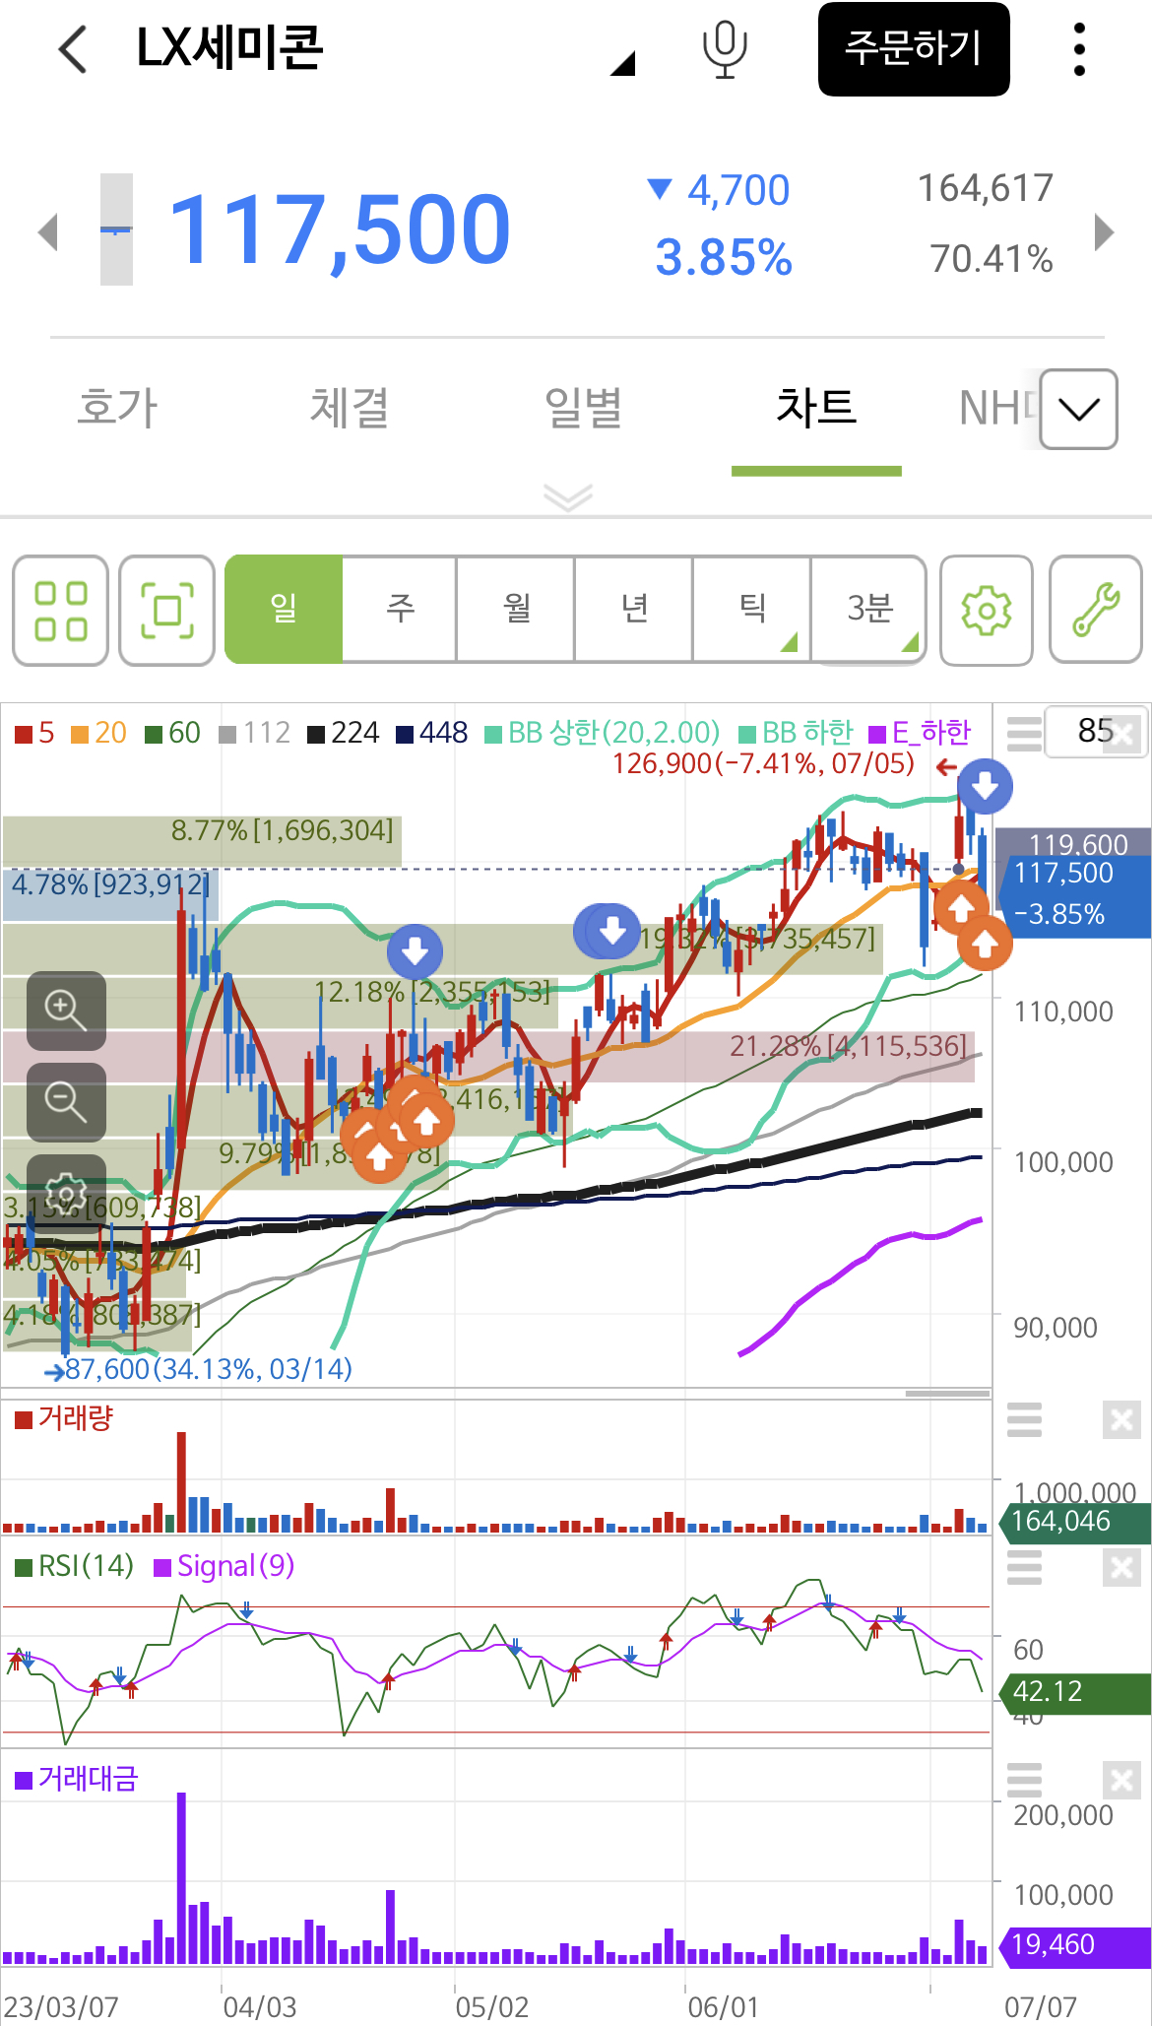Toggle fullscreen chart view icon
The image size is (1152, 2026).
coord(166,611)
